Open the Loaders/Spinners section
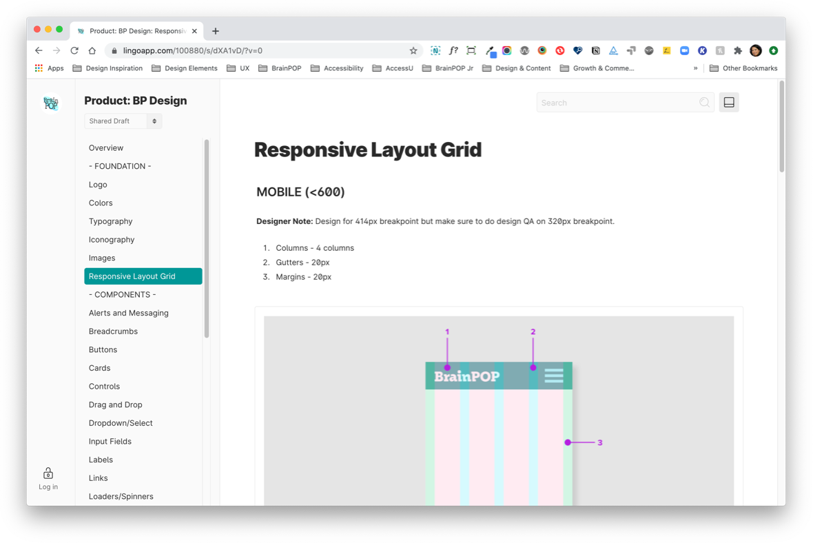Image resolution: width=813 pixels, height=543 pixels. pos(121,496)
